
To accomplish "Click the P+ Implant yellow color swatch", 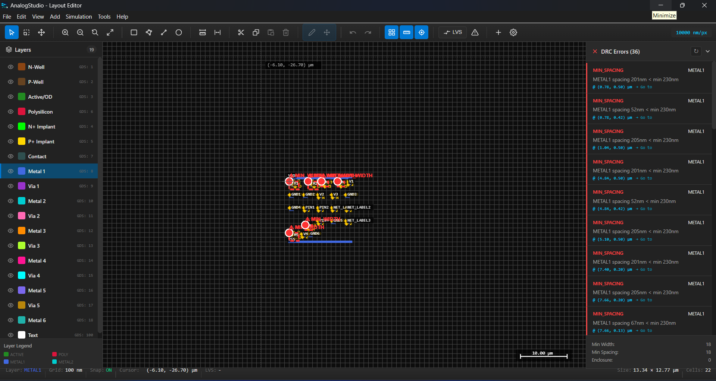I will pyautogui.click(x=22, y=142).
